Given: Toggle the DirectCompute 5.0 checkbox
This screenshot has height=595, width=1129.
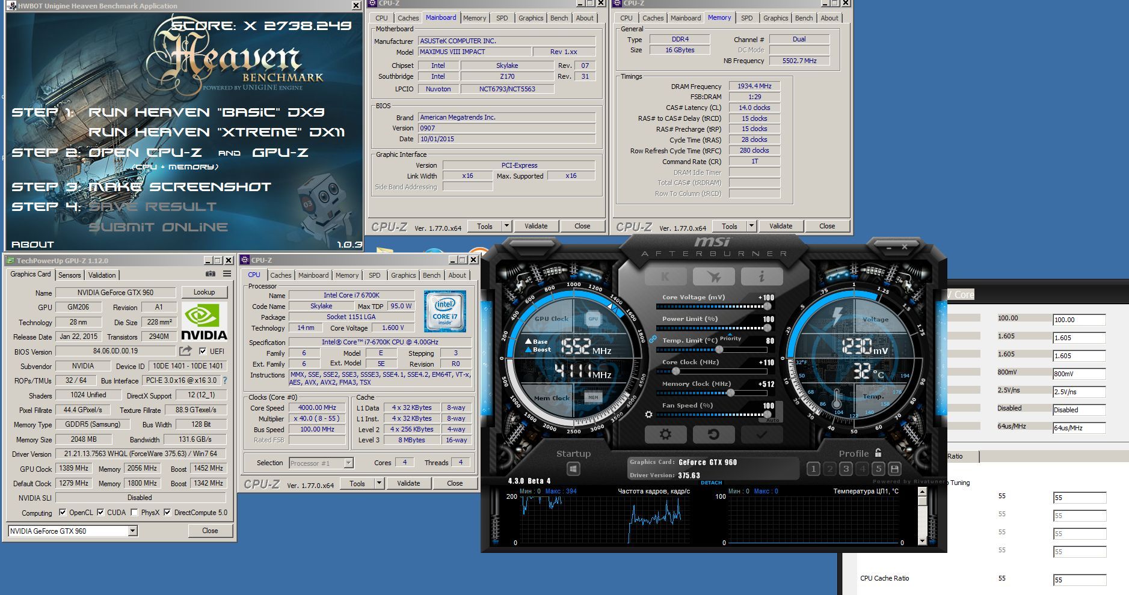Looking at the screenshot, I should tap(167, 513).
